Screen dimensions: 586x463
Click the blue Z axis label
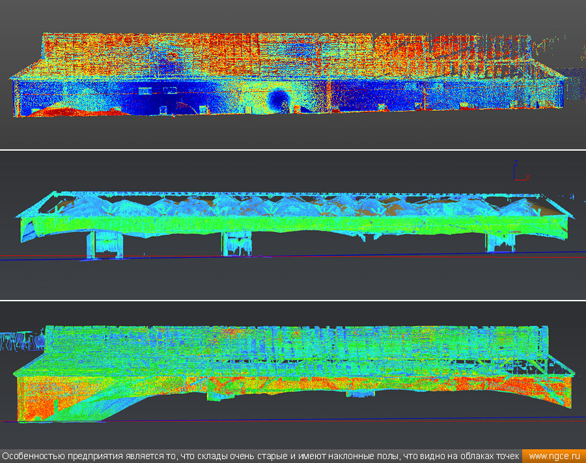[516, 163]
